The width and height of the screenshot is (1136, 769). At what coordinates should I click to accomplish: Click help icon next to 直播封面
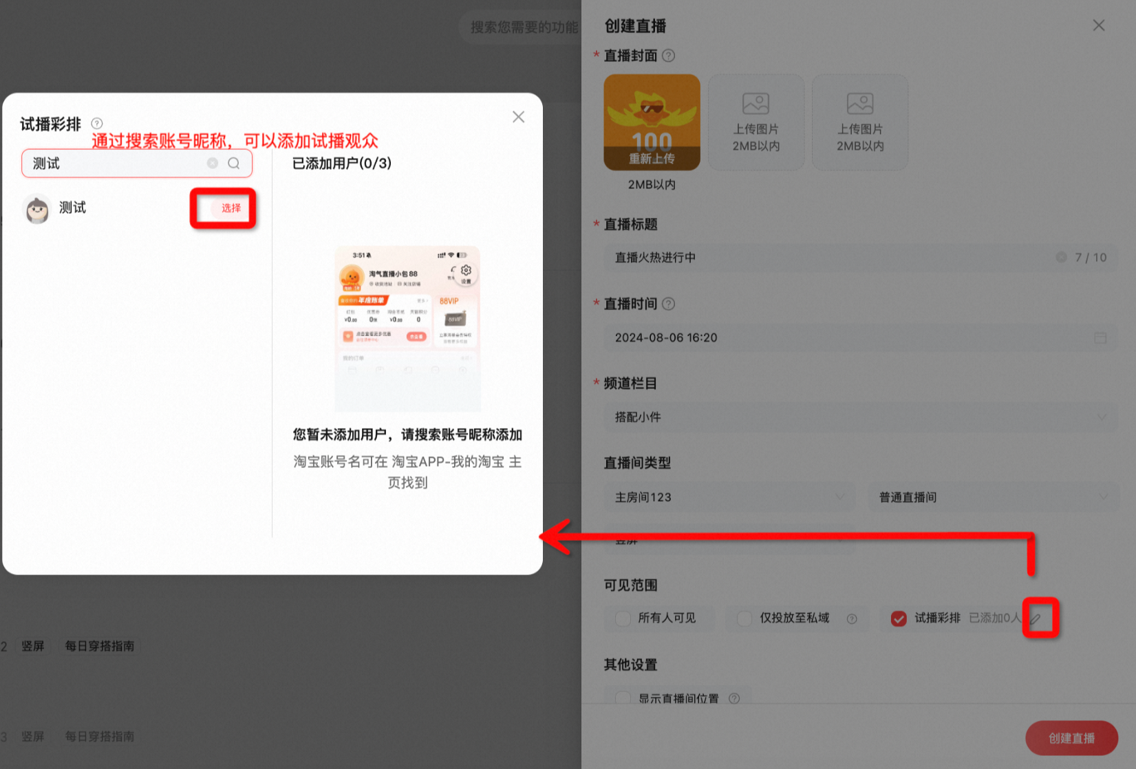pyautogui.click(x=668, y=56)
